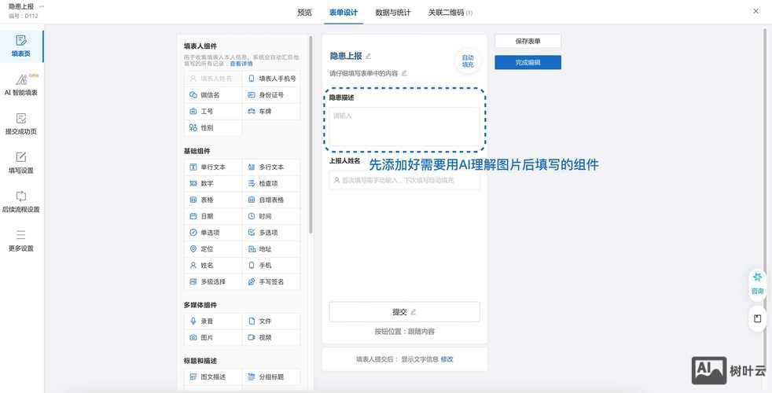Add 地址 component
Viewport: 772px width, 393px height.
pyautogui.click(x=271, y=249)
